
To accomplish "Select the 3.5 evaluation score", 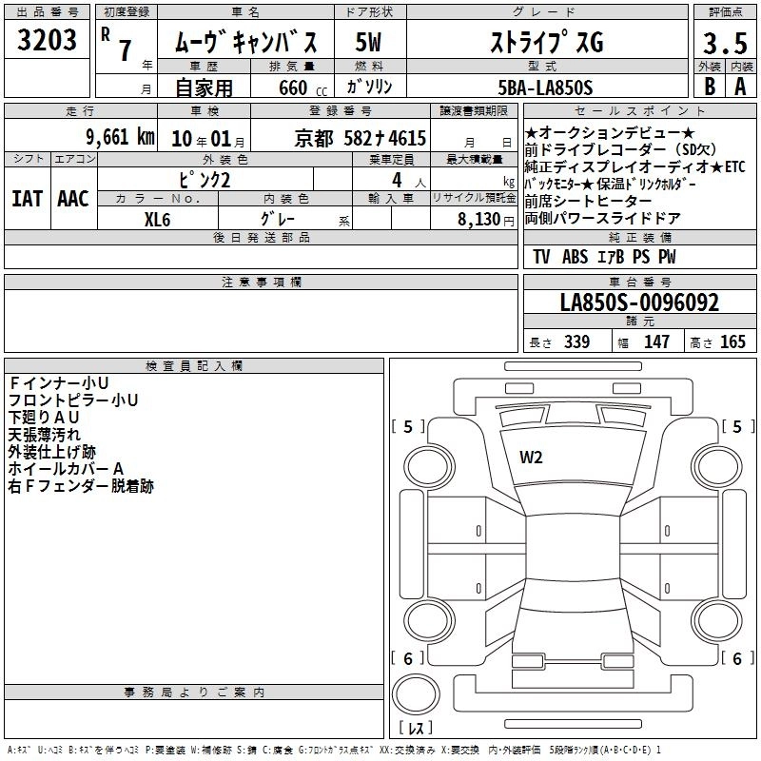I will 723,43.
